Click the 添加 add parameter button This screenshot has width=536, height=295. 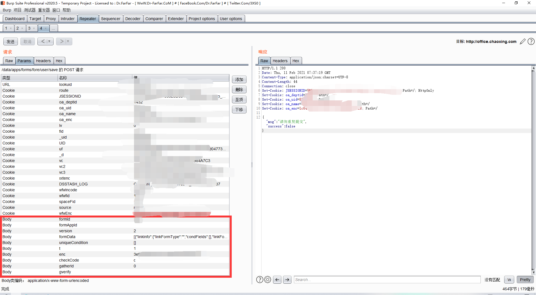tap(239, 79)
